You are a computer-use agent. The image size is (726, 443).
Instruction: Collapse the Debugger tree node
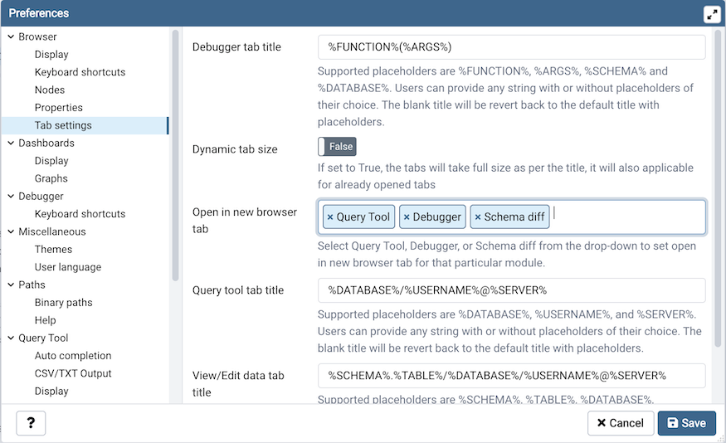coord(11,197)
